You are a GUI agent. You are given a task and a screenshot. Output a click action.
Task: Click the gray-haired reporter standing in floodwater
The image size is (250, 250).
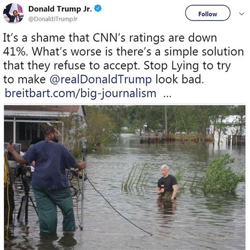167,183
